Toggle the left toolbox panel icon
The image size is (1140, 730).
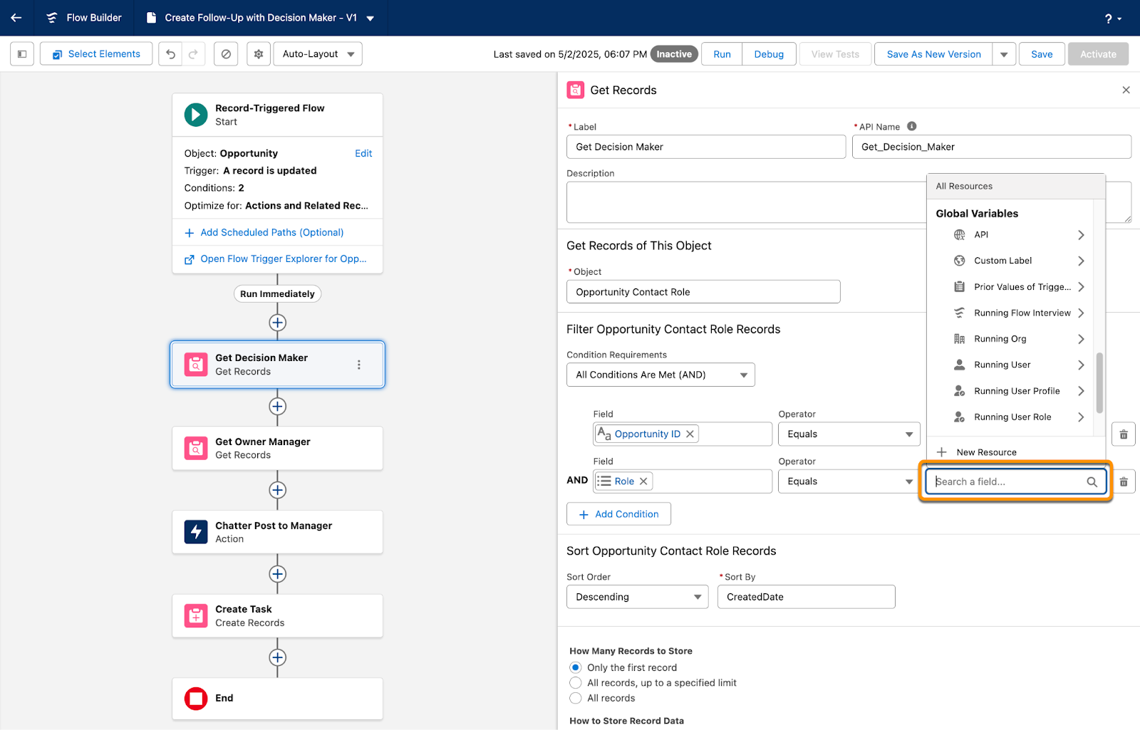22,54
